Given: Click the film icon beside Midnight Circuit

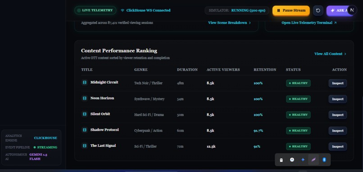Looking at the screenshot, I should pos(85,82).
